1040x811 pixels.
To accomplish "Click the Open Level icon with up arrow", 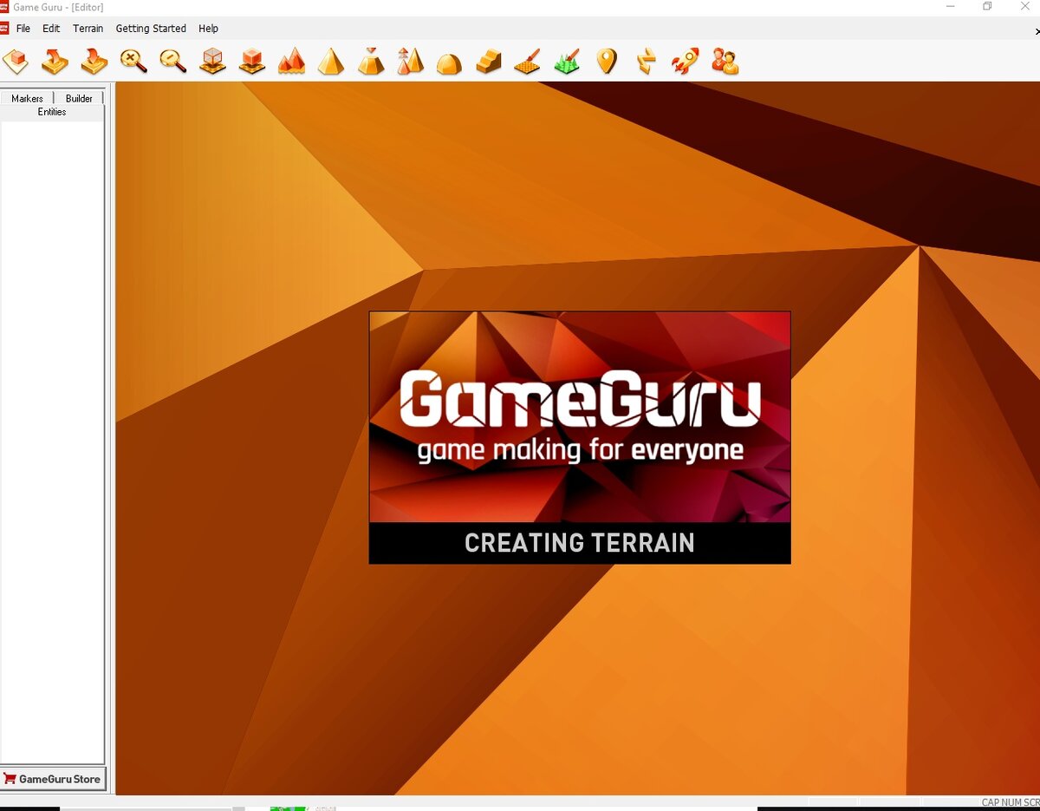I will point(55,62).
